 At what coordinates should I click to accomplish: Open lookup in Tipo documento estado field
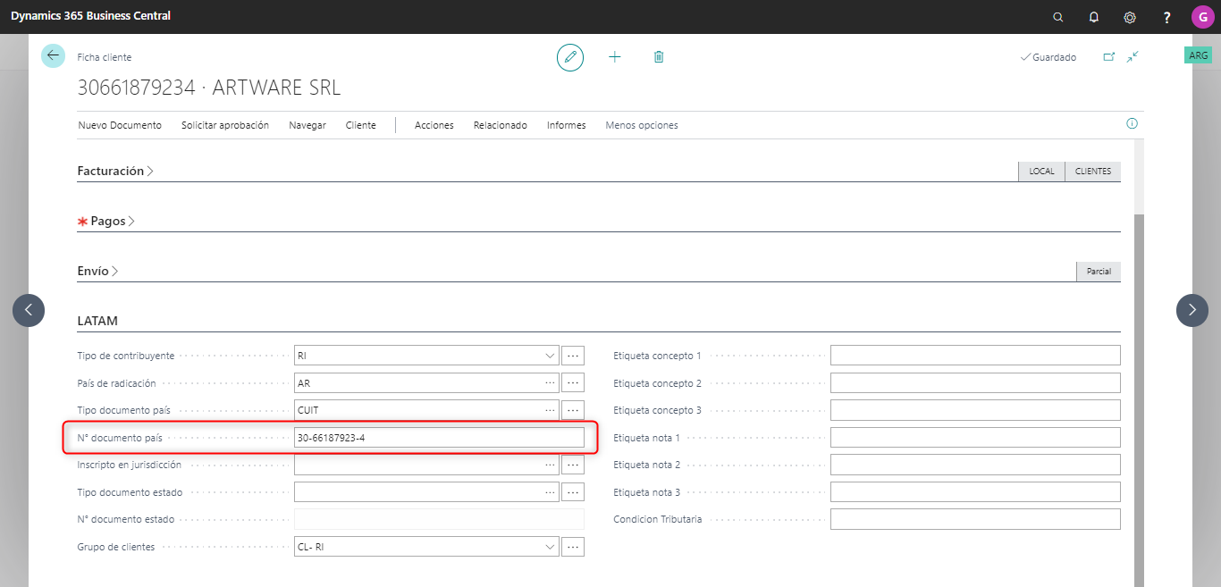pos(550,492)
